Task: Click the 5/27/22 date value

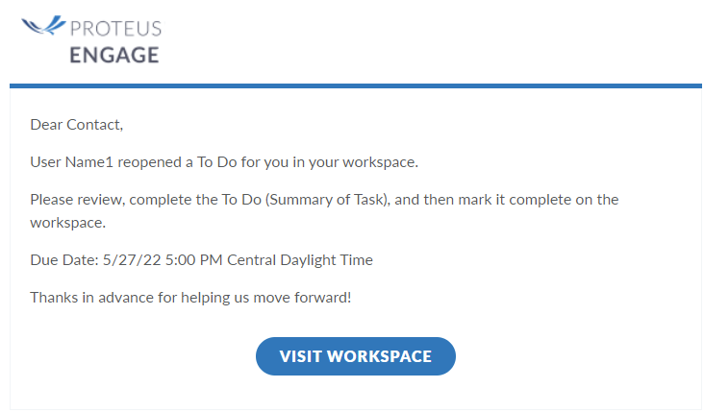Action: (132, 260)
